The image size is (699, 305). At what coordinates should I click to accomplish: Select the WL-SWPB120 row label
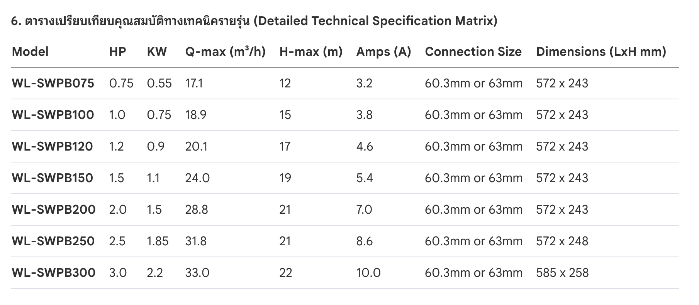pyautogui.click(x=53, y=146)
